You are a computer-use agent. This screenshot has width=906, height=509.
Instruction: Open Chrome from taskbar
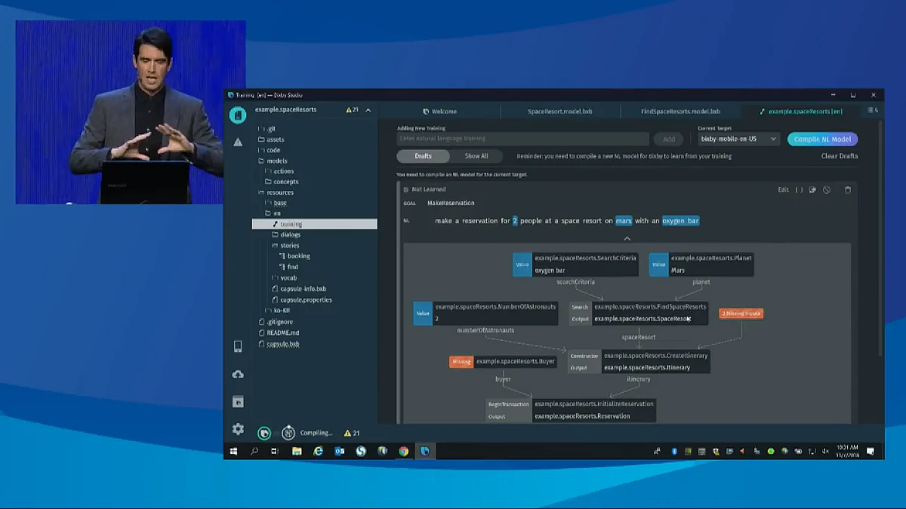point(404,451)
